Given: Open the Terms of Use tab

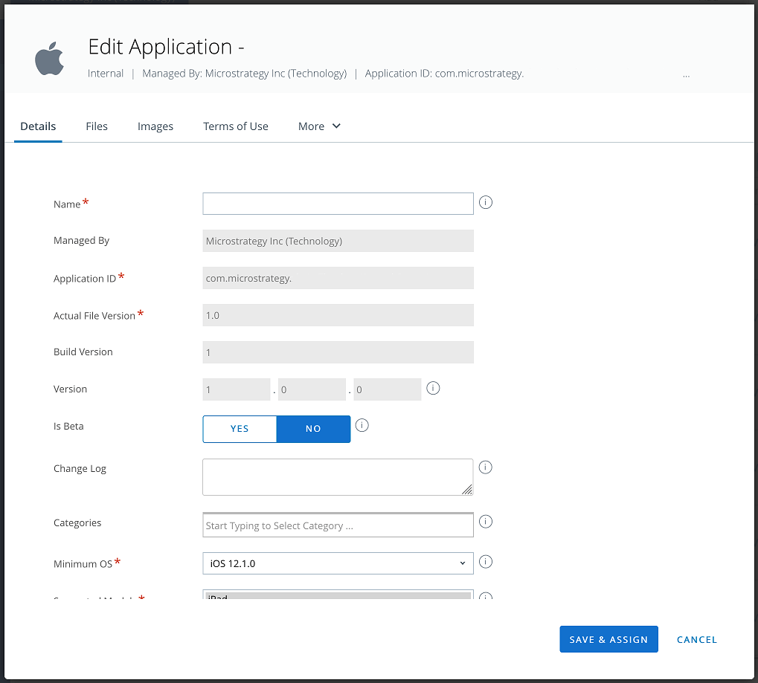Looking at the screenshot, I should (235, 126).
